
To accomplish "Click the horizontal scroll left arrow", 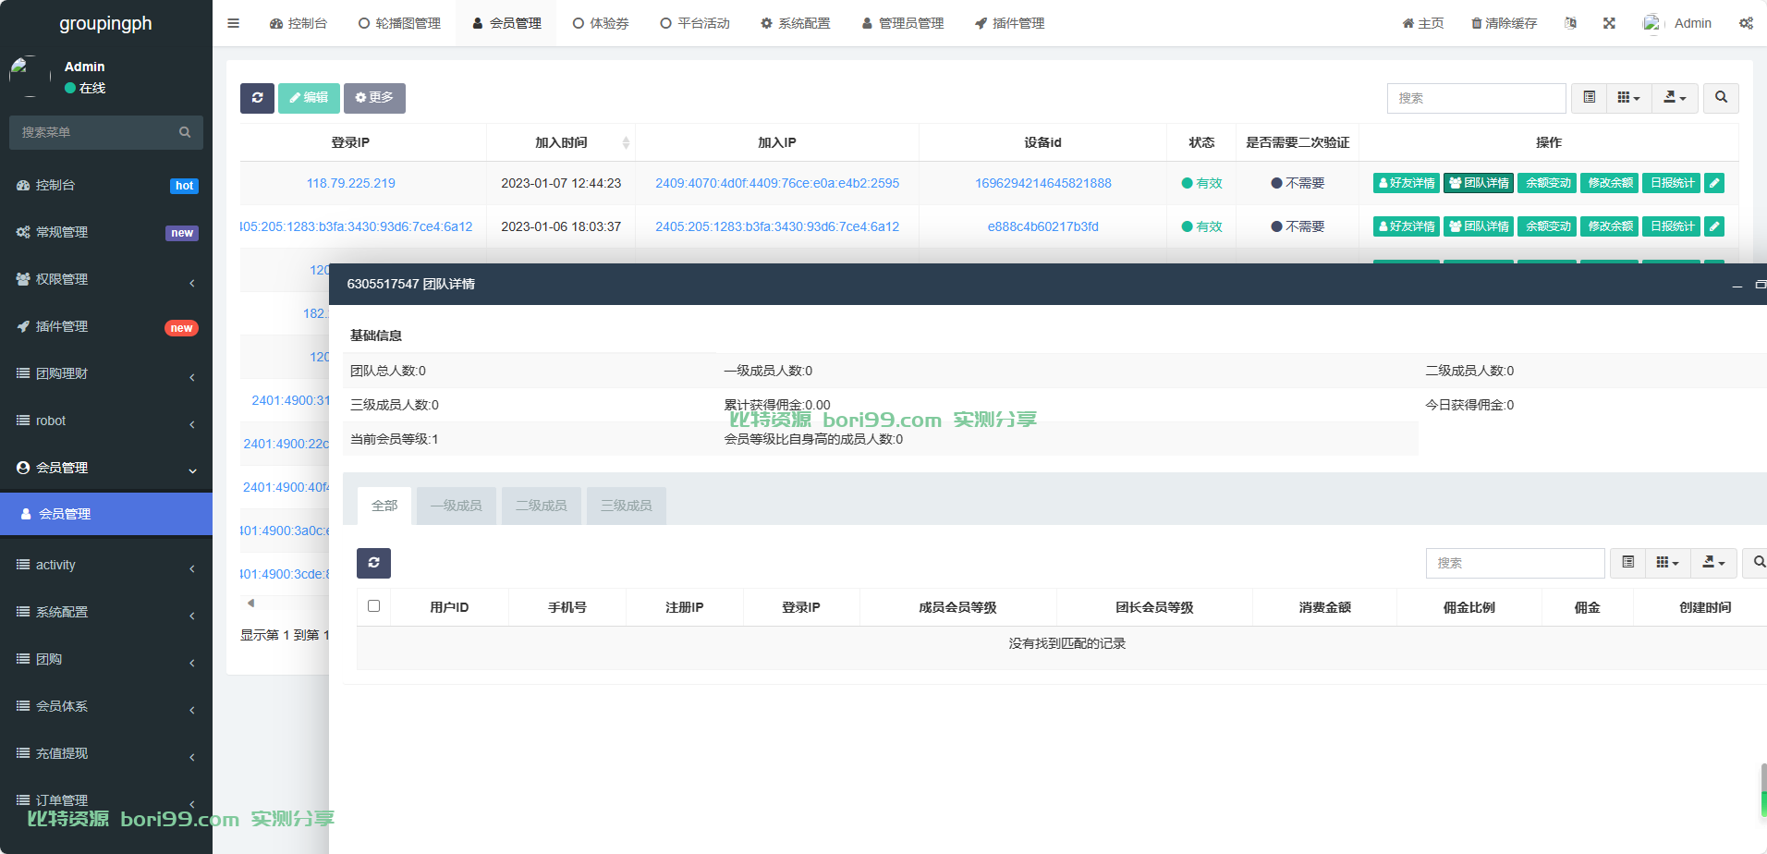I will coord(250,603).
